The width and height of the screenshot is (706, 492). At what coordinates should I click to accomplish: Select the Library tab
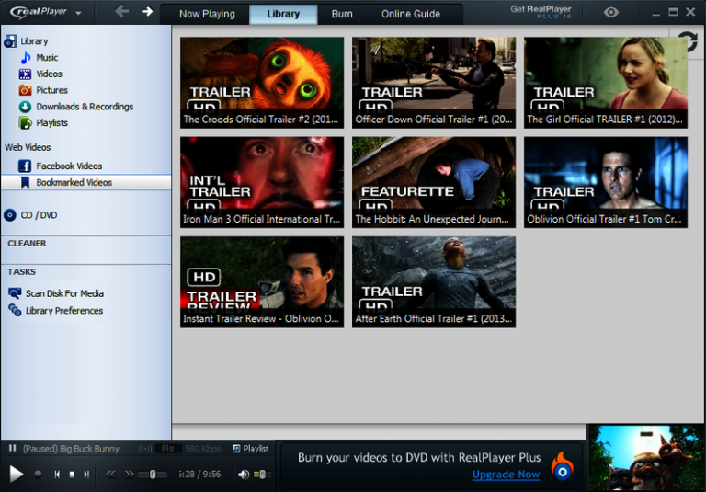coord(283,14)
